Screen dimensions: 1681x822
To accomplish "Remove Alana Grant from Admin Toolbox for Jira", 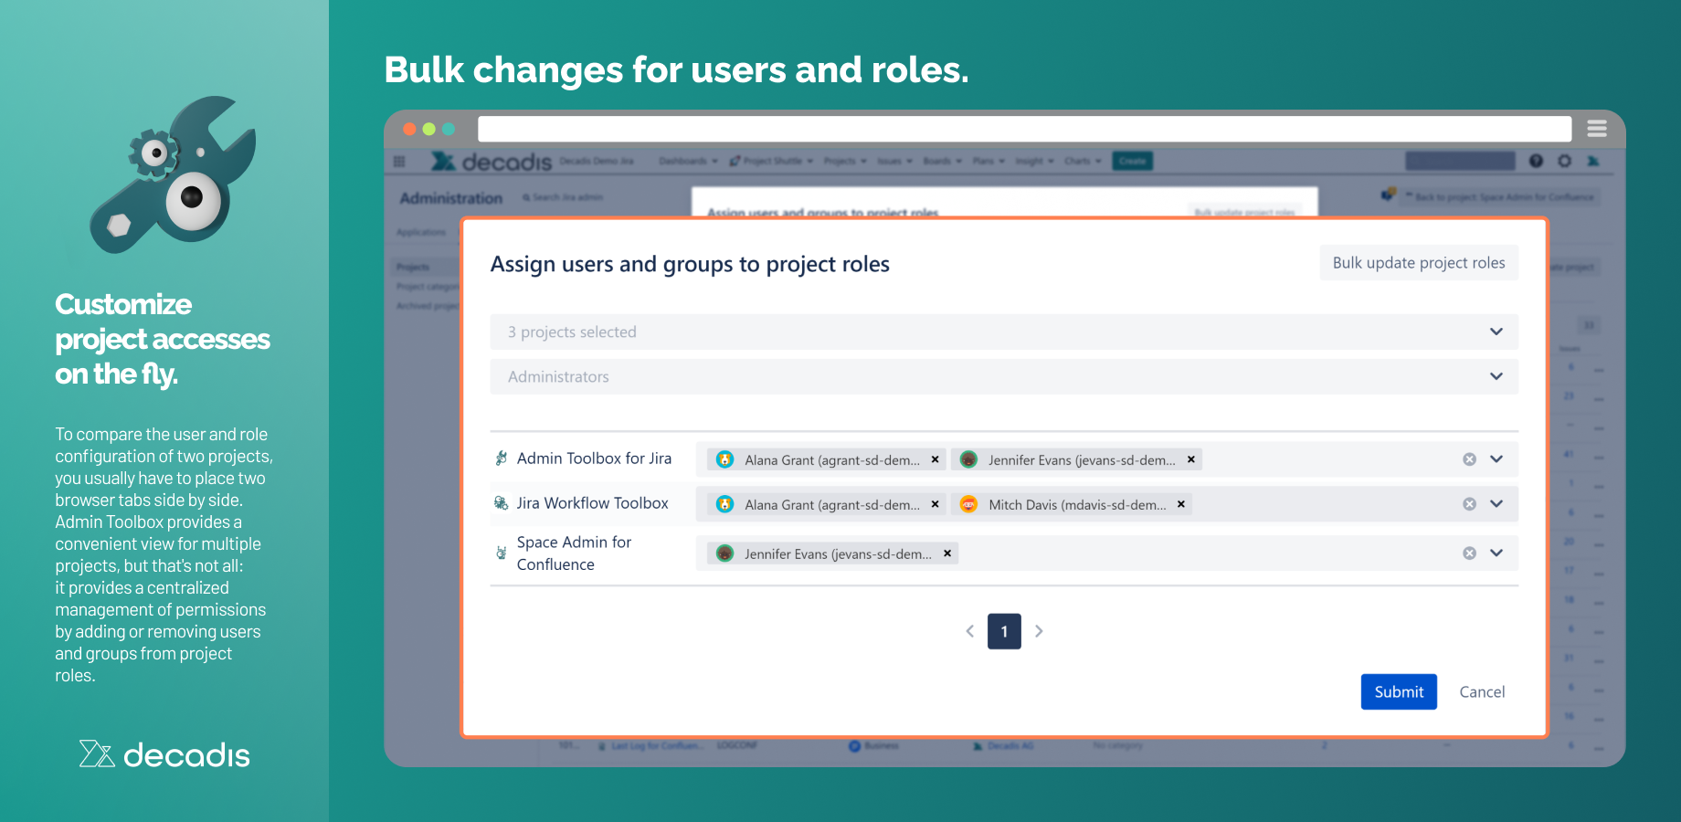I will click(935, 459).
